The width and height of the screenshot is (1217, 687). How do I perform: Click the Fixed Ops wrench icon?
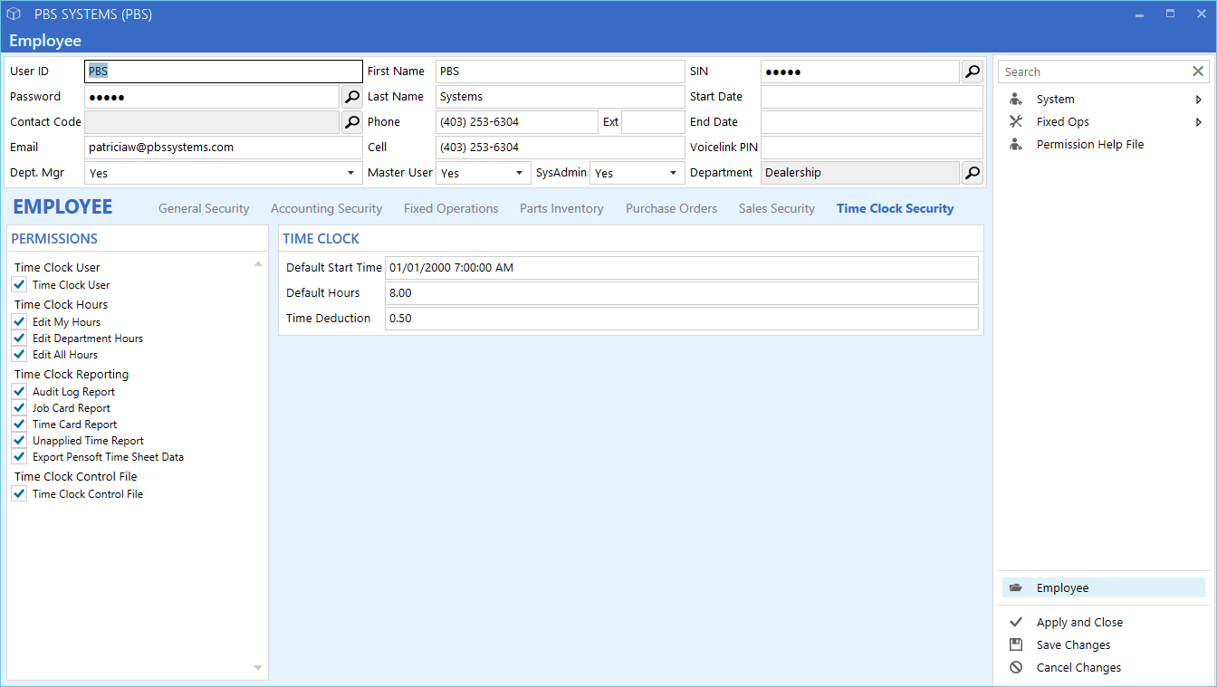click(x=1016, y=122)
